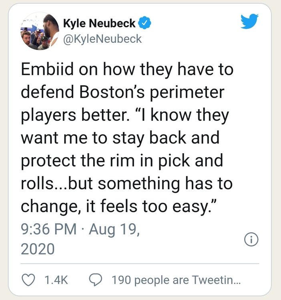Click the Kyle Neubeck display name

click(x=99, y=24)
